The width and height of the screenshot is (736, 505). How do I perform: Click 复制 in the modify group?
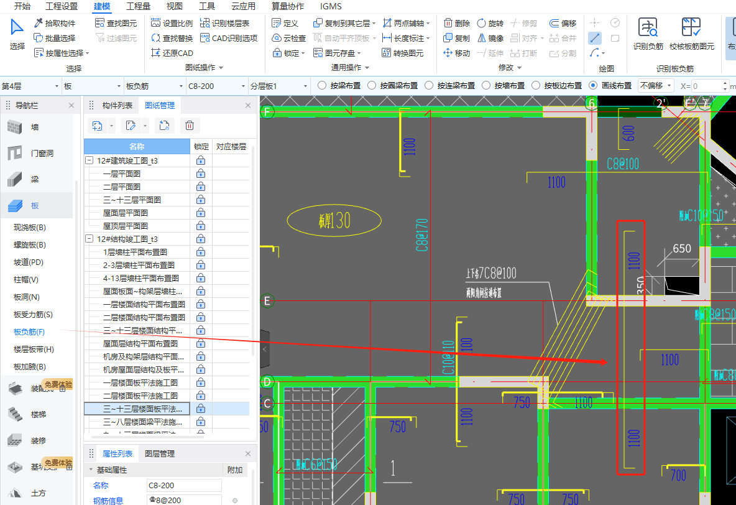[457, 38]
